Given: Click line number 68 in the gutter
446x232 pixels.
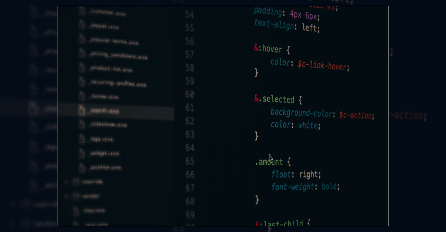Looking at the screenshot, I should pos(190,201).
